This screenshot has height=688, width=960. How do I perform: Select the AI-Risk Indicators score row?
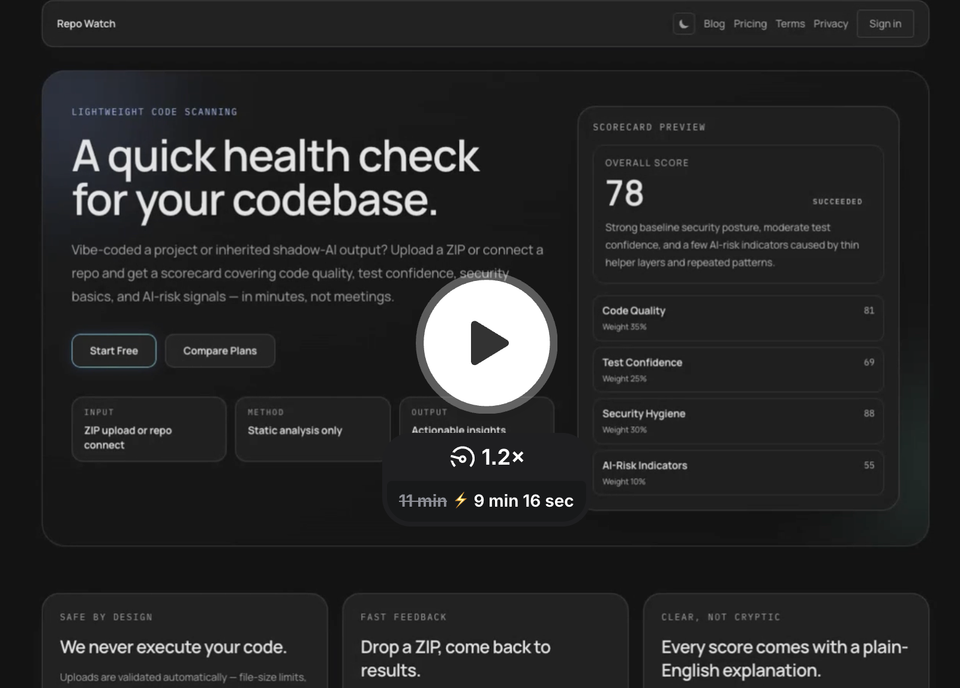click(738, 472)
